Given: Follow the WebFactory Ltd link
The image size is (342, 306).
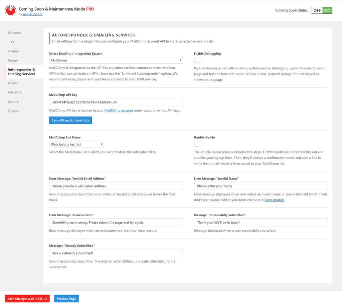Looking at the screenshot, I should pyautogui.click(x=32, y=14).
